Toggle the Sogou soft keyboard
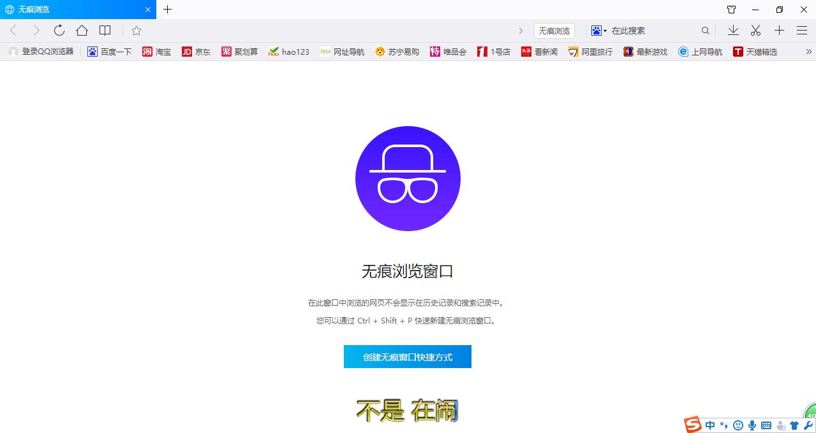The height and width of the screenshot is (433, 816). pyautogui.click(x=765, y=425)
